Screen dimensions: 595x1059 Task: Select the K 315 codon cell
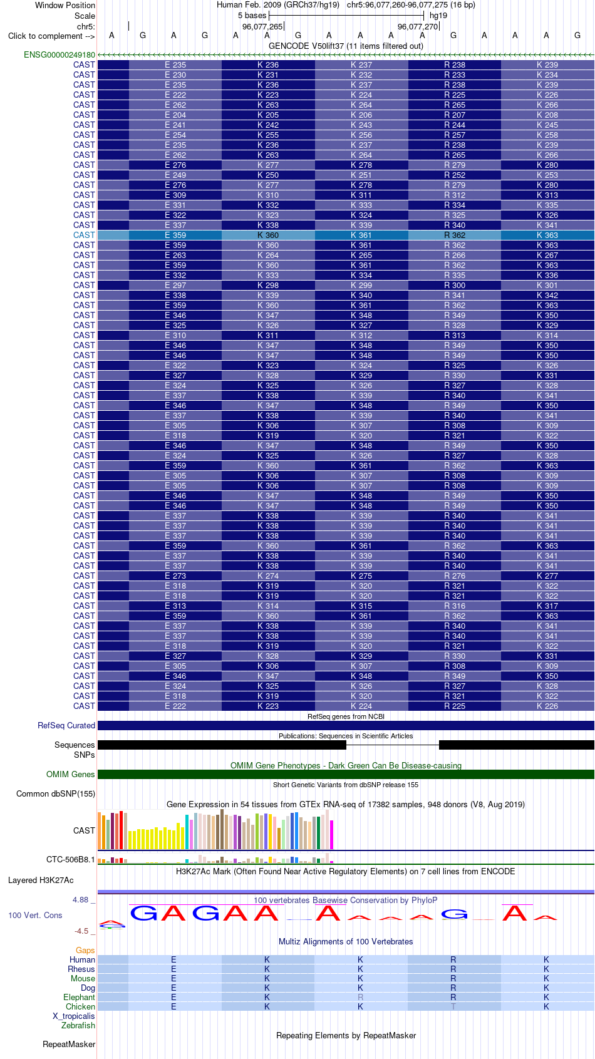click(x=361, y=606)
